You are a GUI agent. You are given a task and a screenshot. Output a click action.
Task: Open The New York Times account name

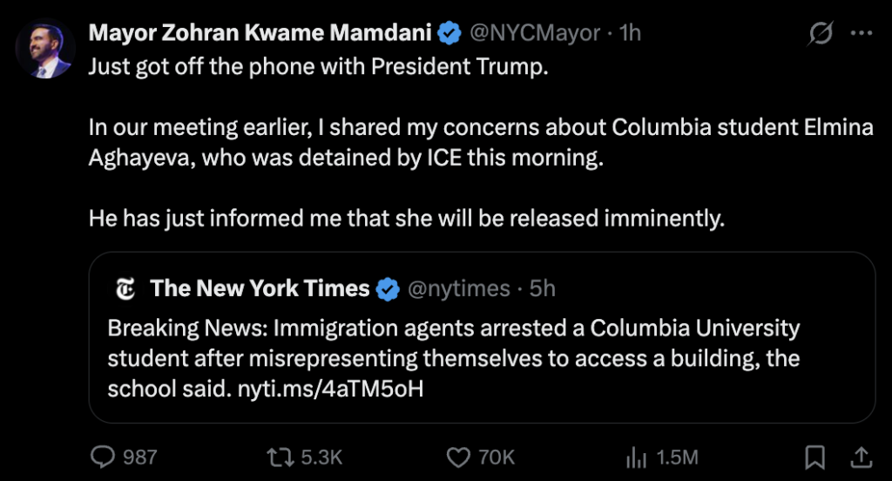point(260,288)
